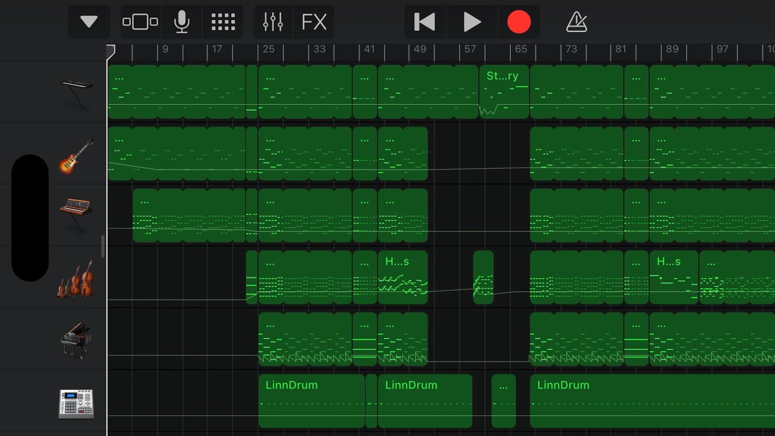
Task: Select the first LinnDrum region
Action: tap(311, 401)
